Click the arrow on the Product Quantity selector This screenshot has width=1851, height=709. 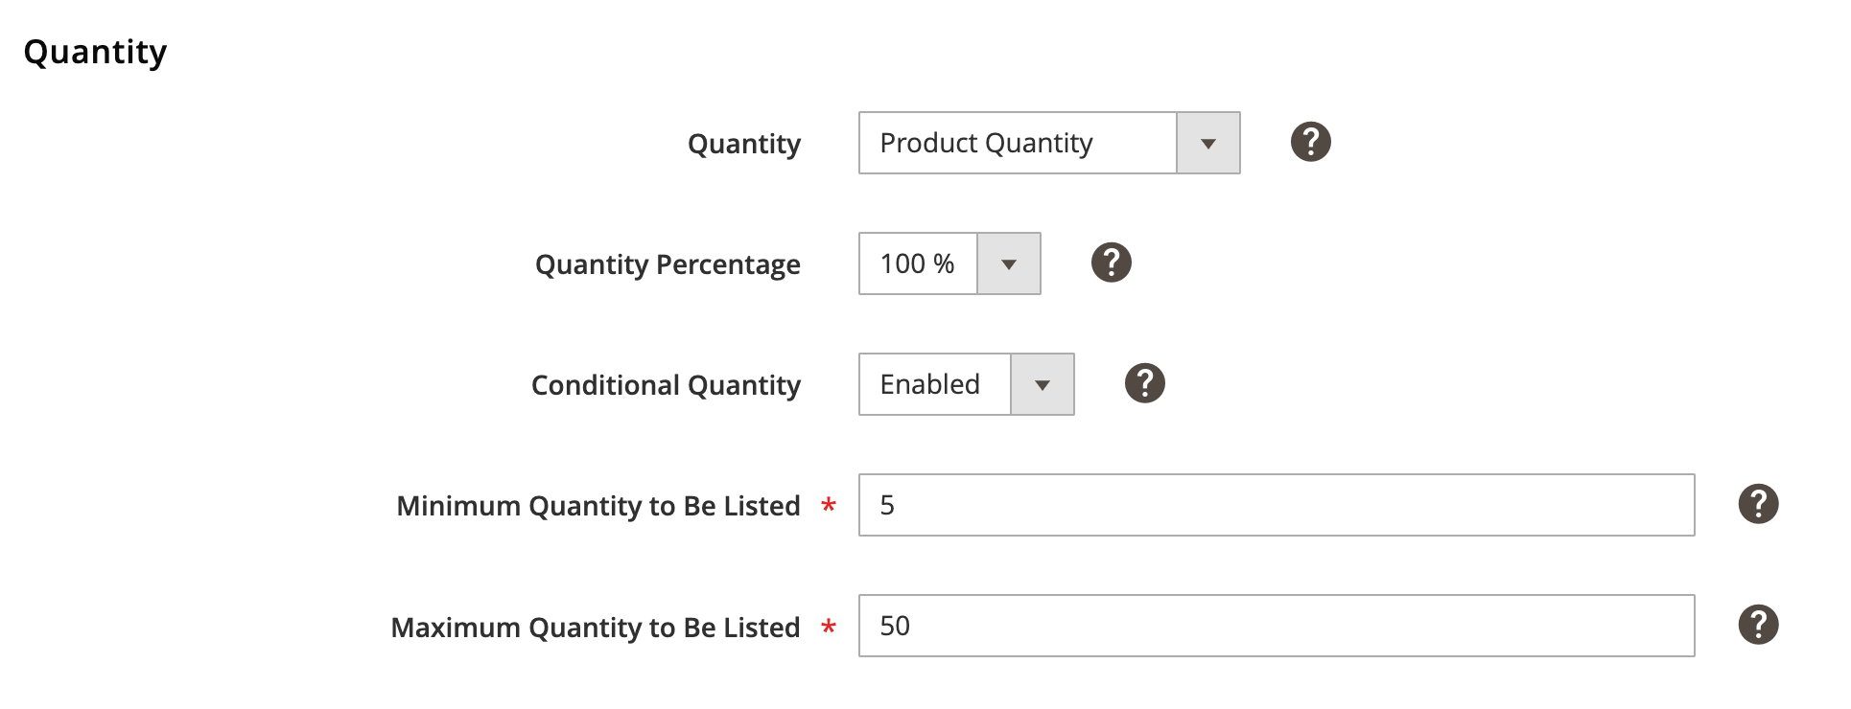click(x=1207, y=142)
